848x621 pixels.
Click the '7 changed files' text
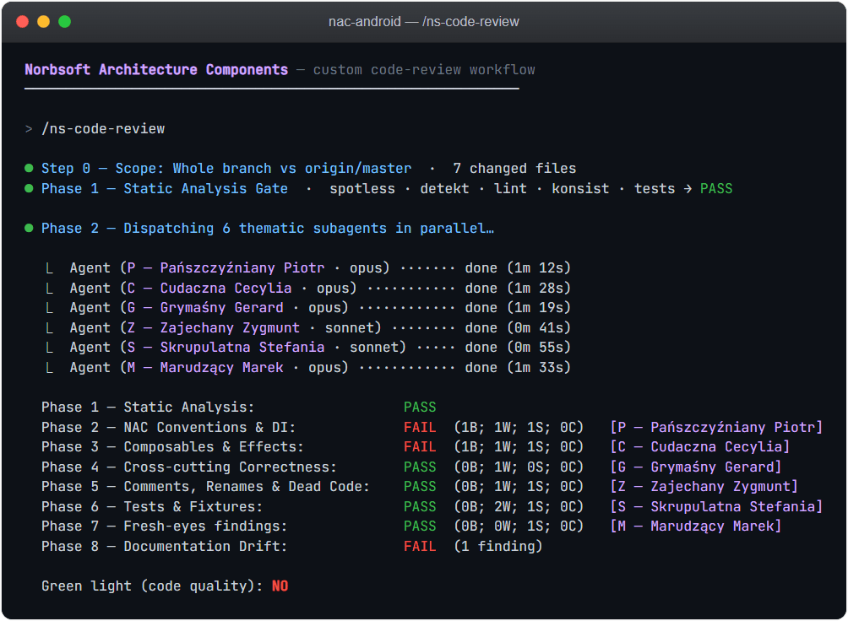tap(514, 168)
